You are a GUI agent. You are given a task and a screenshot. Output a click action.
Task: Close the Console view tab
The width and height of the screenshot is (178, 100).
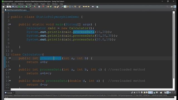(x=14, y=93)
